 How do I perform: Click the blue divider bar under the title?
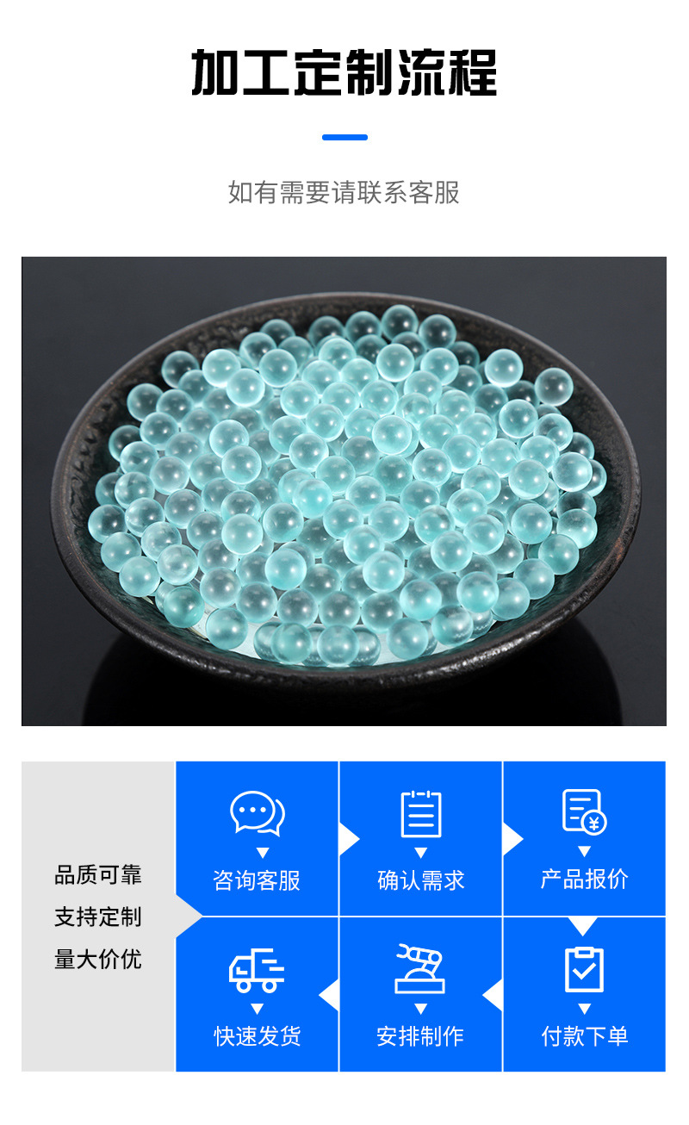click(344, 137)
